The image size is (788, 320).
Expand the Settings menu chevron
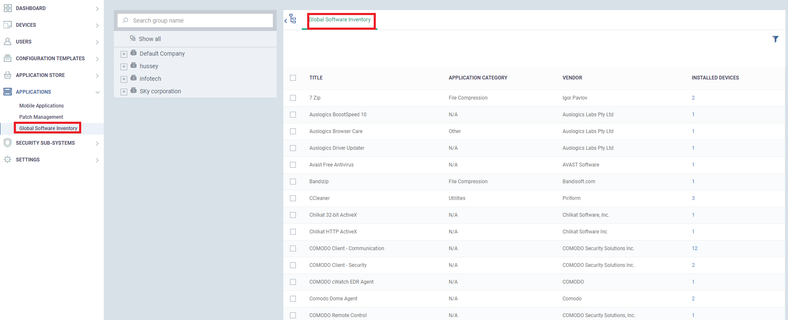(97, 160)
